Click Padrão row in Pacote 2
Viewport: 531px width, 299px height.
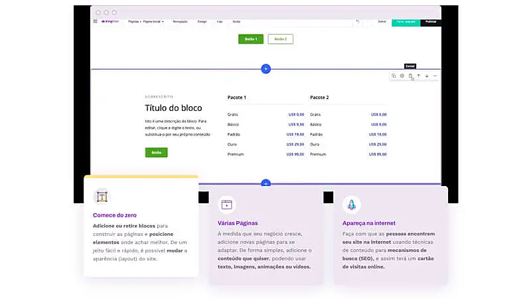[348, 134]
